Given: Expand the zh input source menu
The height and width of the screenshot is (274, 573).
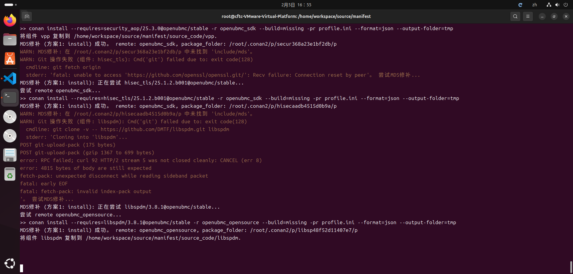Looking at the screenshot, I should [534, 5].
